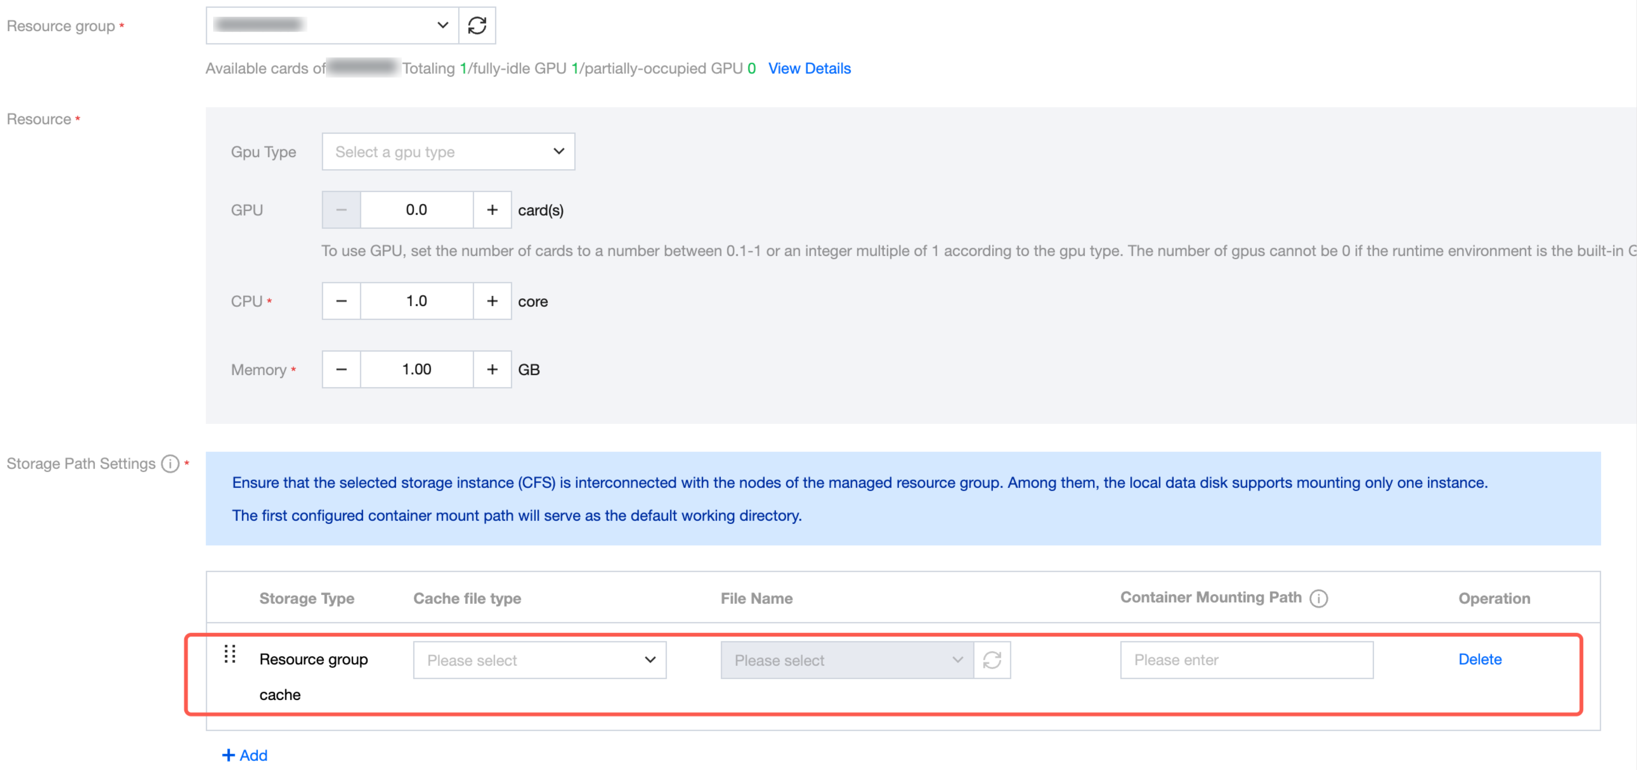Viewport: 1637px width, 770px height.
Task: Click the plus icon of the Add link
Action: tap(228, 755)
